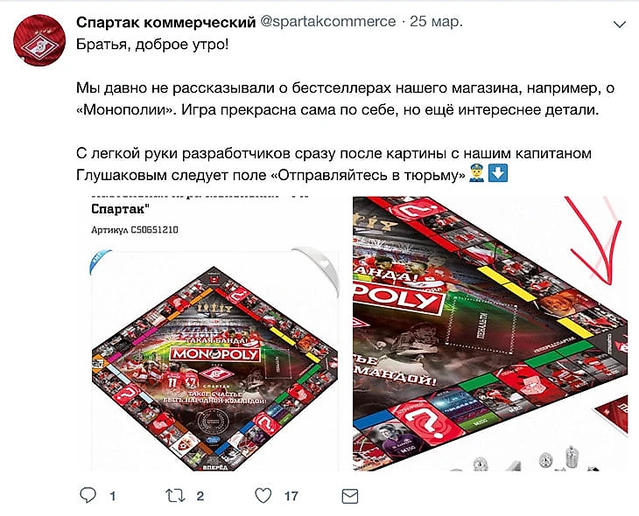Like the tweet with the heart icon
The image size is (639, 516).
click(x=263, y=496)
